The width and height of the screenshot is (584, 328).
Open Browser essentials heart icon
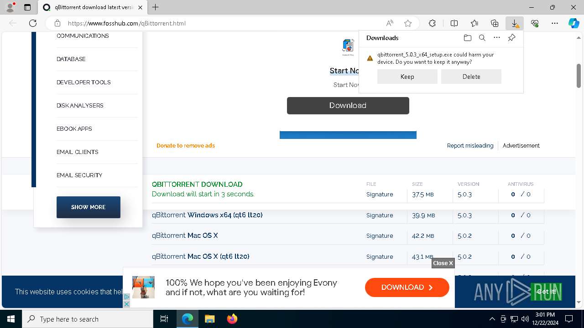pyautogui.click(x=535, y=23)
